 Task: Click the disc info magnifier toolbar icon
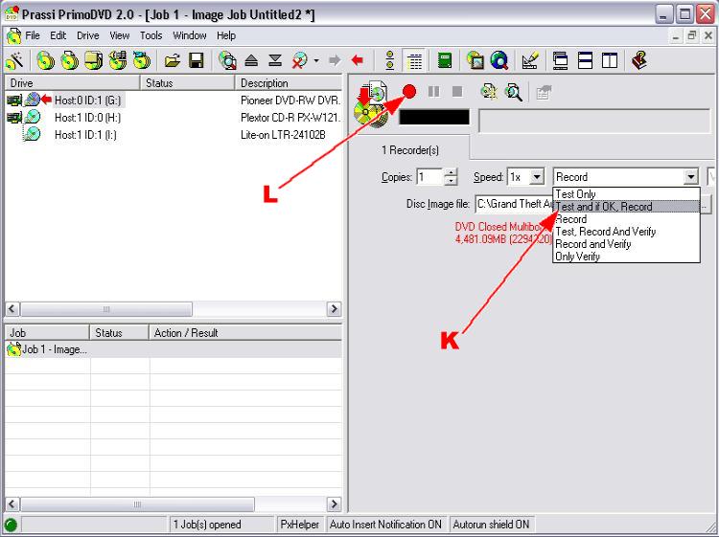(x=227, y=60)
